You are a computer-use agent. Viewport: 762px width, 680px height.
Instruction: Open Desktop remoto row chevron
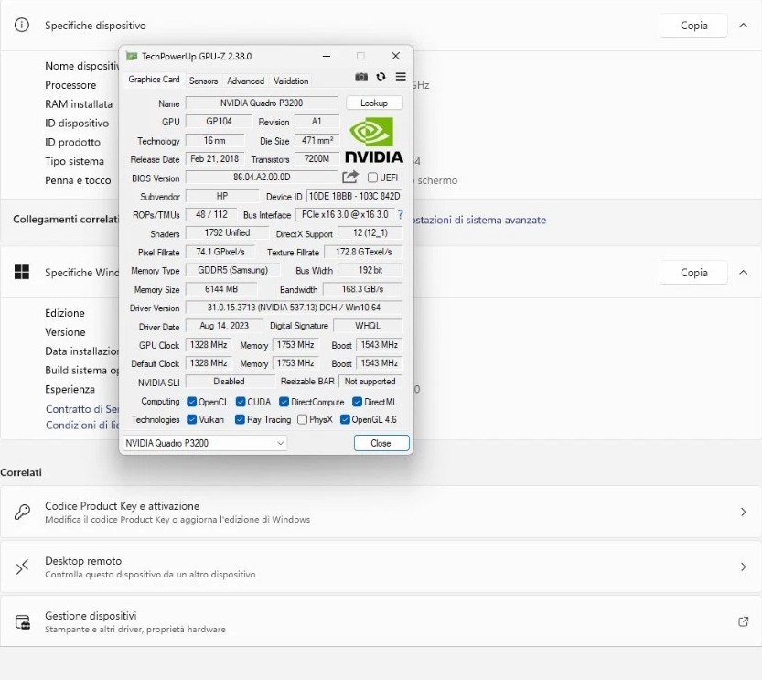pos(743,567)
